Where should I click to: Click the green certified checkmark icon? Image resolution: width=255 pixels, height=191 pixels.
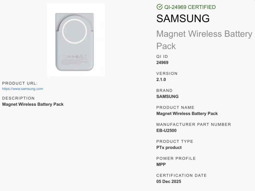[160, 7]
